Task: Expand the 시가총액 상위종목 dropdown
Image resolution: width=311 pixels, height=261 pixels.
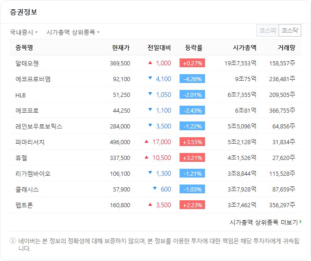Action: coord(73,32)
